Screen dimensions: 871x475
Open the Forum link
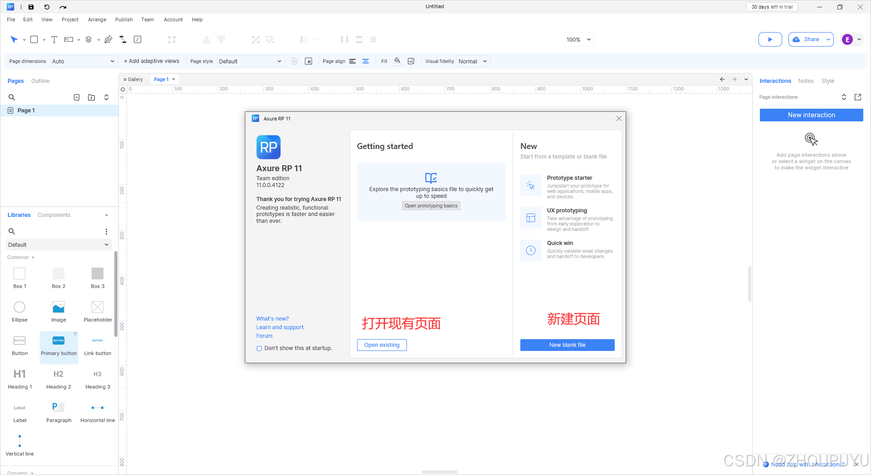pos(264,336)
